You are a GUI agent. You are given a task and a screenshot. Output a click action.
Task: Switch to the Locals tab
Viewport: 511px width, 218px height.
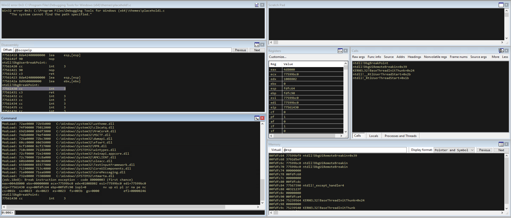pos(374,136)
